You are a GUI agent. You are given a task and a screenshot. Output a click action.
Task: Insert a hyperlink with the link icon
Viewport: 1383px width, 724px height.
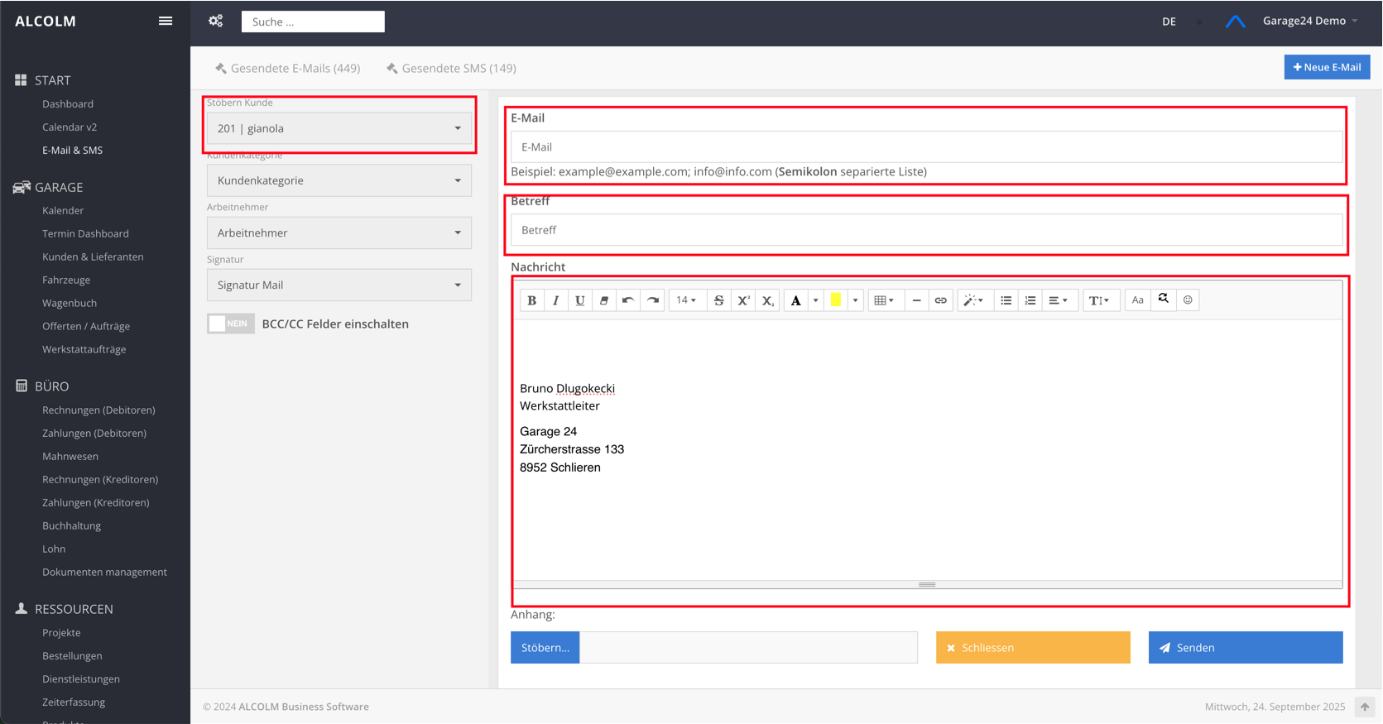940,300
